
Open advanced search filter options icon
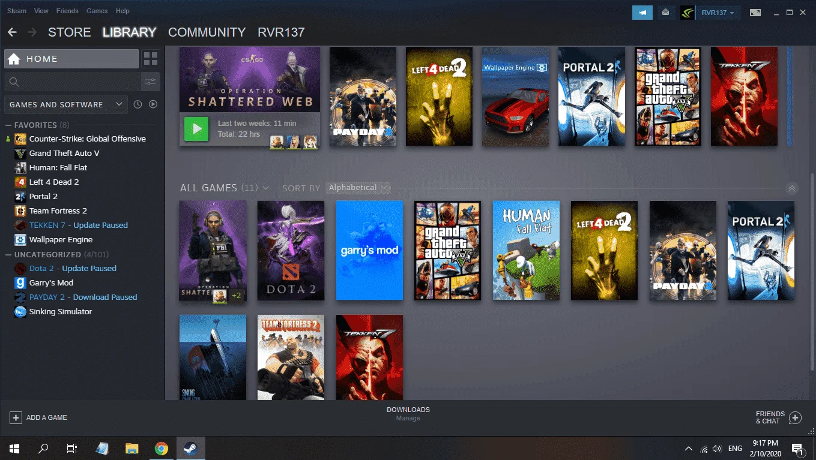coord(150,82)
